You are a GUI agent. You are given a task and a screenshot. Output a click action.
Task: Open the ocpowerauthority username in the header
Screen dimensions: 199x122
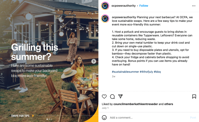point(124,6)
